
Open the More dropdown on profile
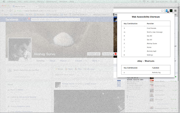coord(96,60)
